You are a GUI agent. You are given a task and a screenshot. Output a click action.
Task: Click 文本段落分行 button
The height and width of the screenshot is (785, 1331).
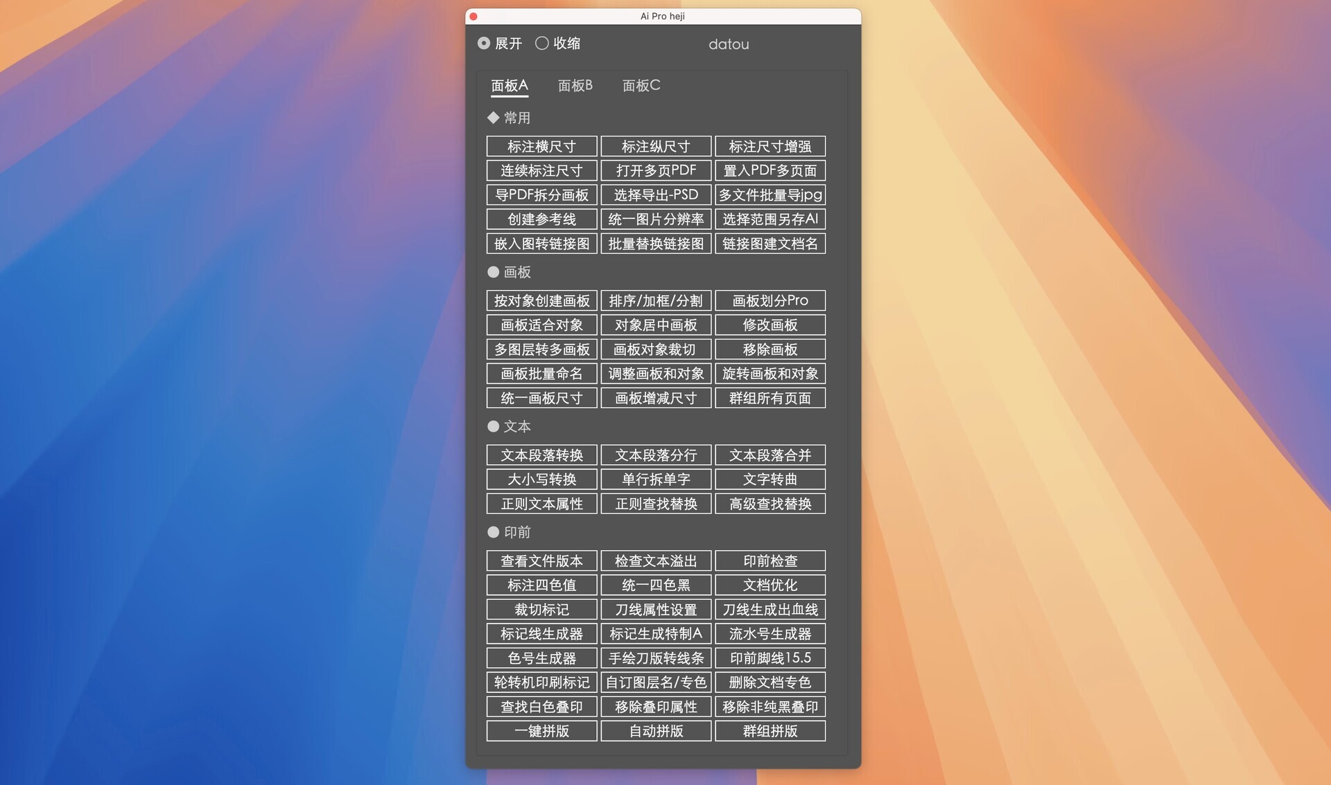click(656, 455)
